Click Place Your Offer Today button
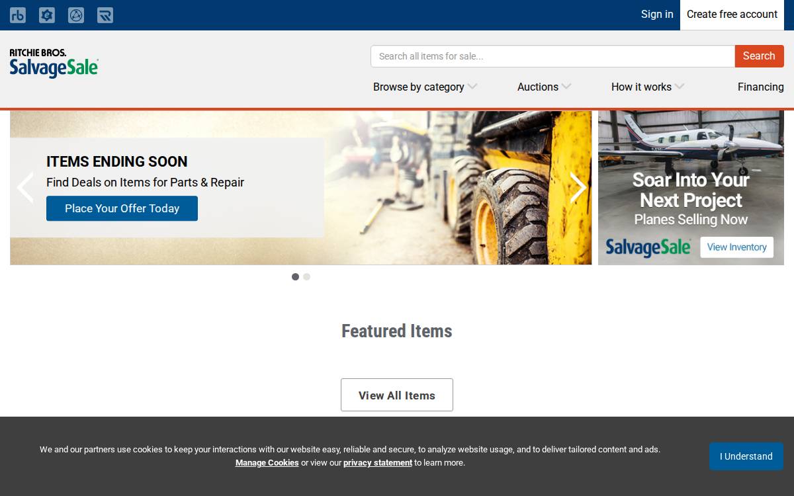The height and width of the screenshot is (496, 794). (x=122, y=208)
